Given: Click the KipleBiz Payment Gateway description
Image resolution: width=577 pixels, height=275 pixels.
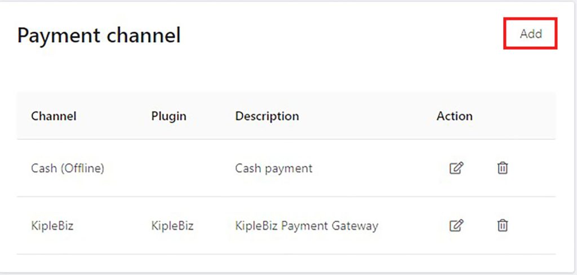Looking at the screenshot, I should click(307, 225).
